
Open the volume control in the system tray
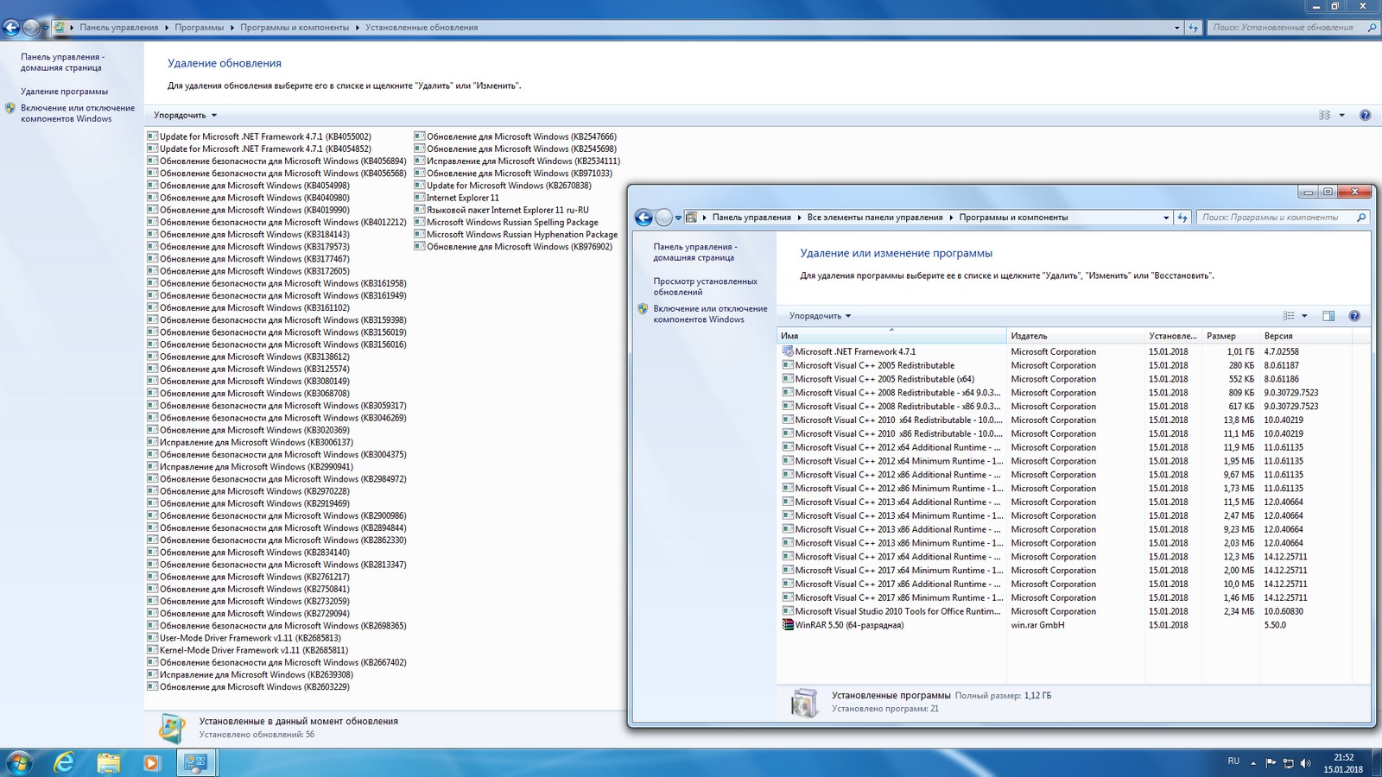[1305, 763]
